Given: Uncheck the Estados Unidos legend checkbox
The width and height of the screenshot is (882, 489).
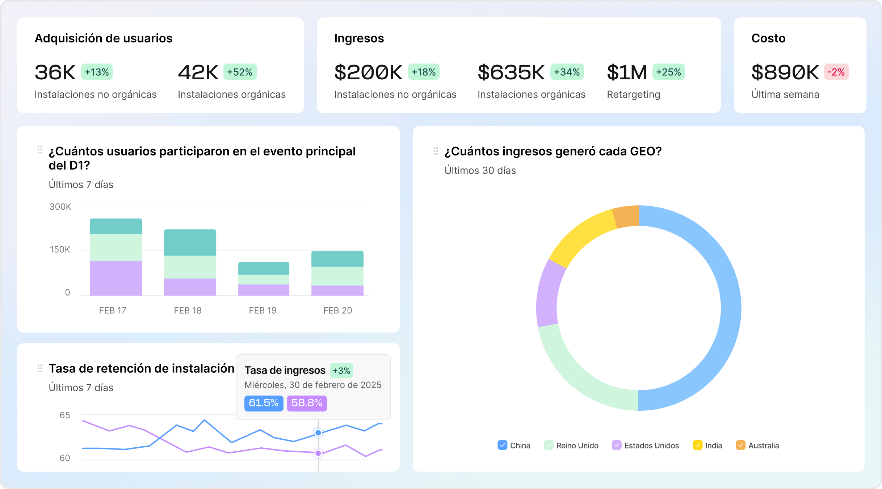Looking at the screenshot, I should pos(616,445).
